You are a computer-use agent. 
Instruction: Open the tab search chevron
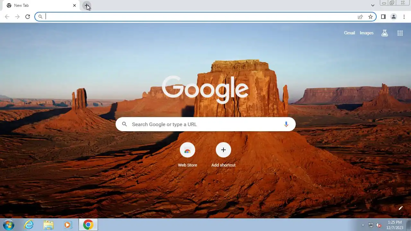[x=372, y=5]
